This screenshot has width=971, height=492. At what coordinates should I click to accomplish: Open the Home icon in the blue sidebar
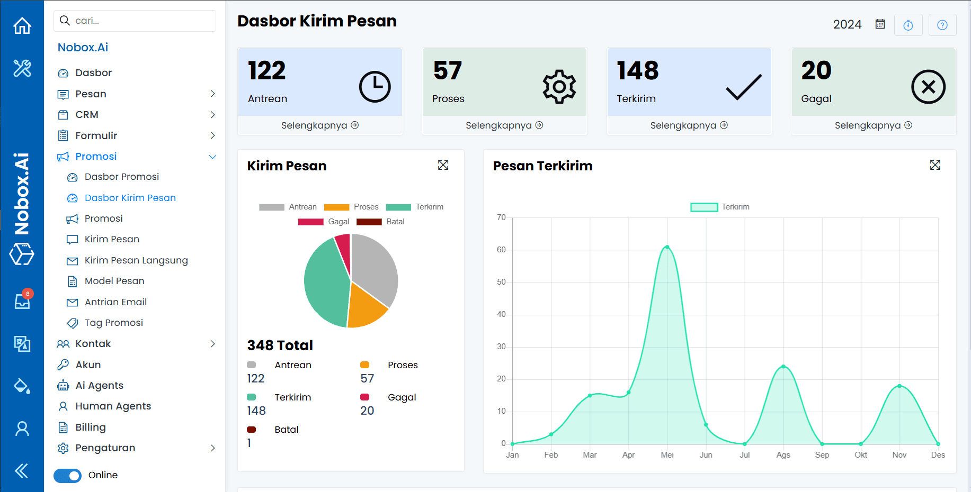click(x=22, y=25)
